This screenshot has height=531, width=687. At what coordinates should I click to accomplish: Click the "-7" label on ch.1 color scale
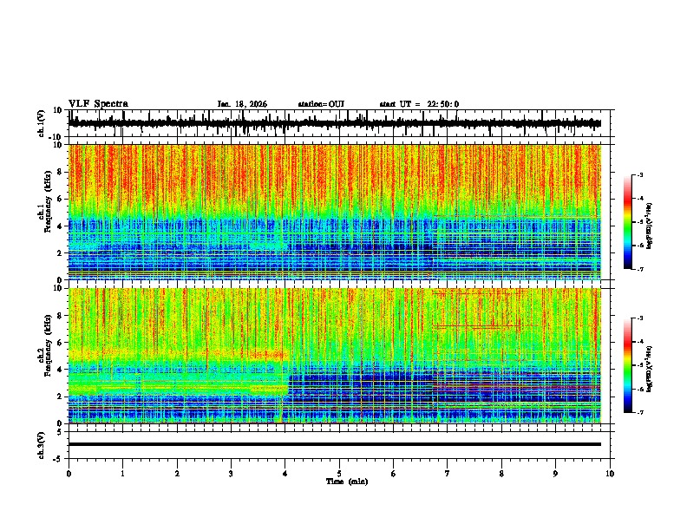pyautogui.click(x=640, y=269)
